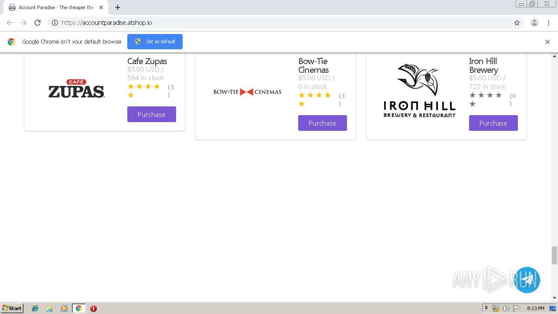Click '584 in stock' text for Cafe Zupas

(x=146, y=78)
